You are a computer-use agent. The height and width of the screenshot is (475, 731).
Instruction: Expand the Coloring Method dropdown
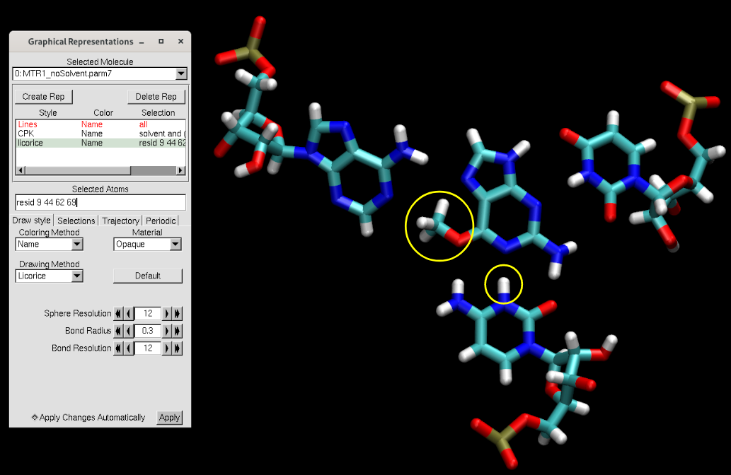pyautogui.click(x=77, y=244)
